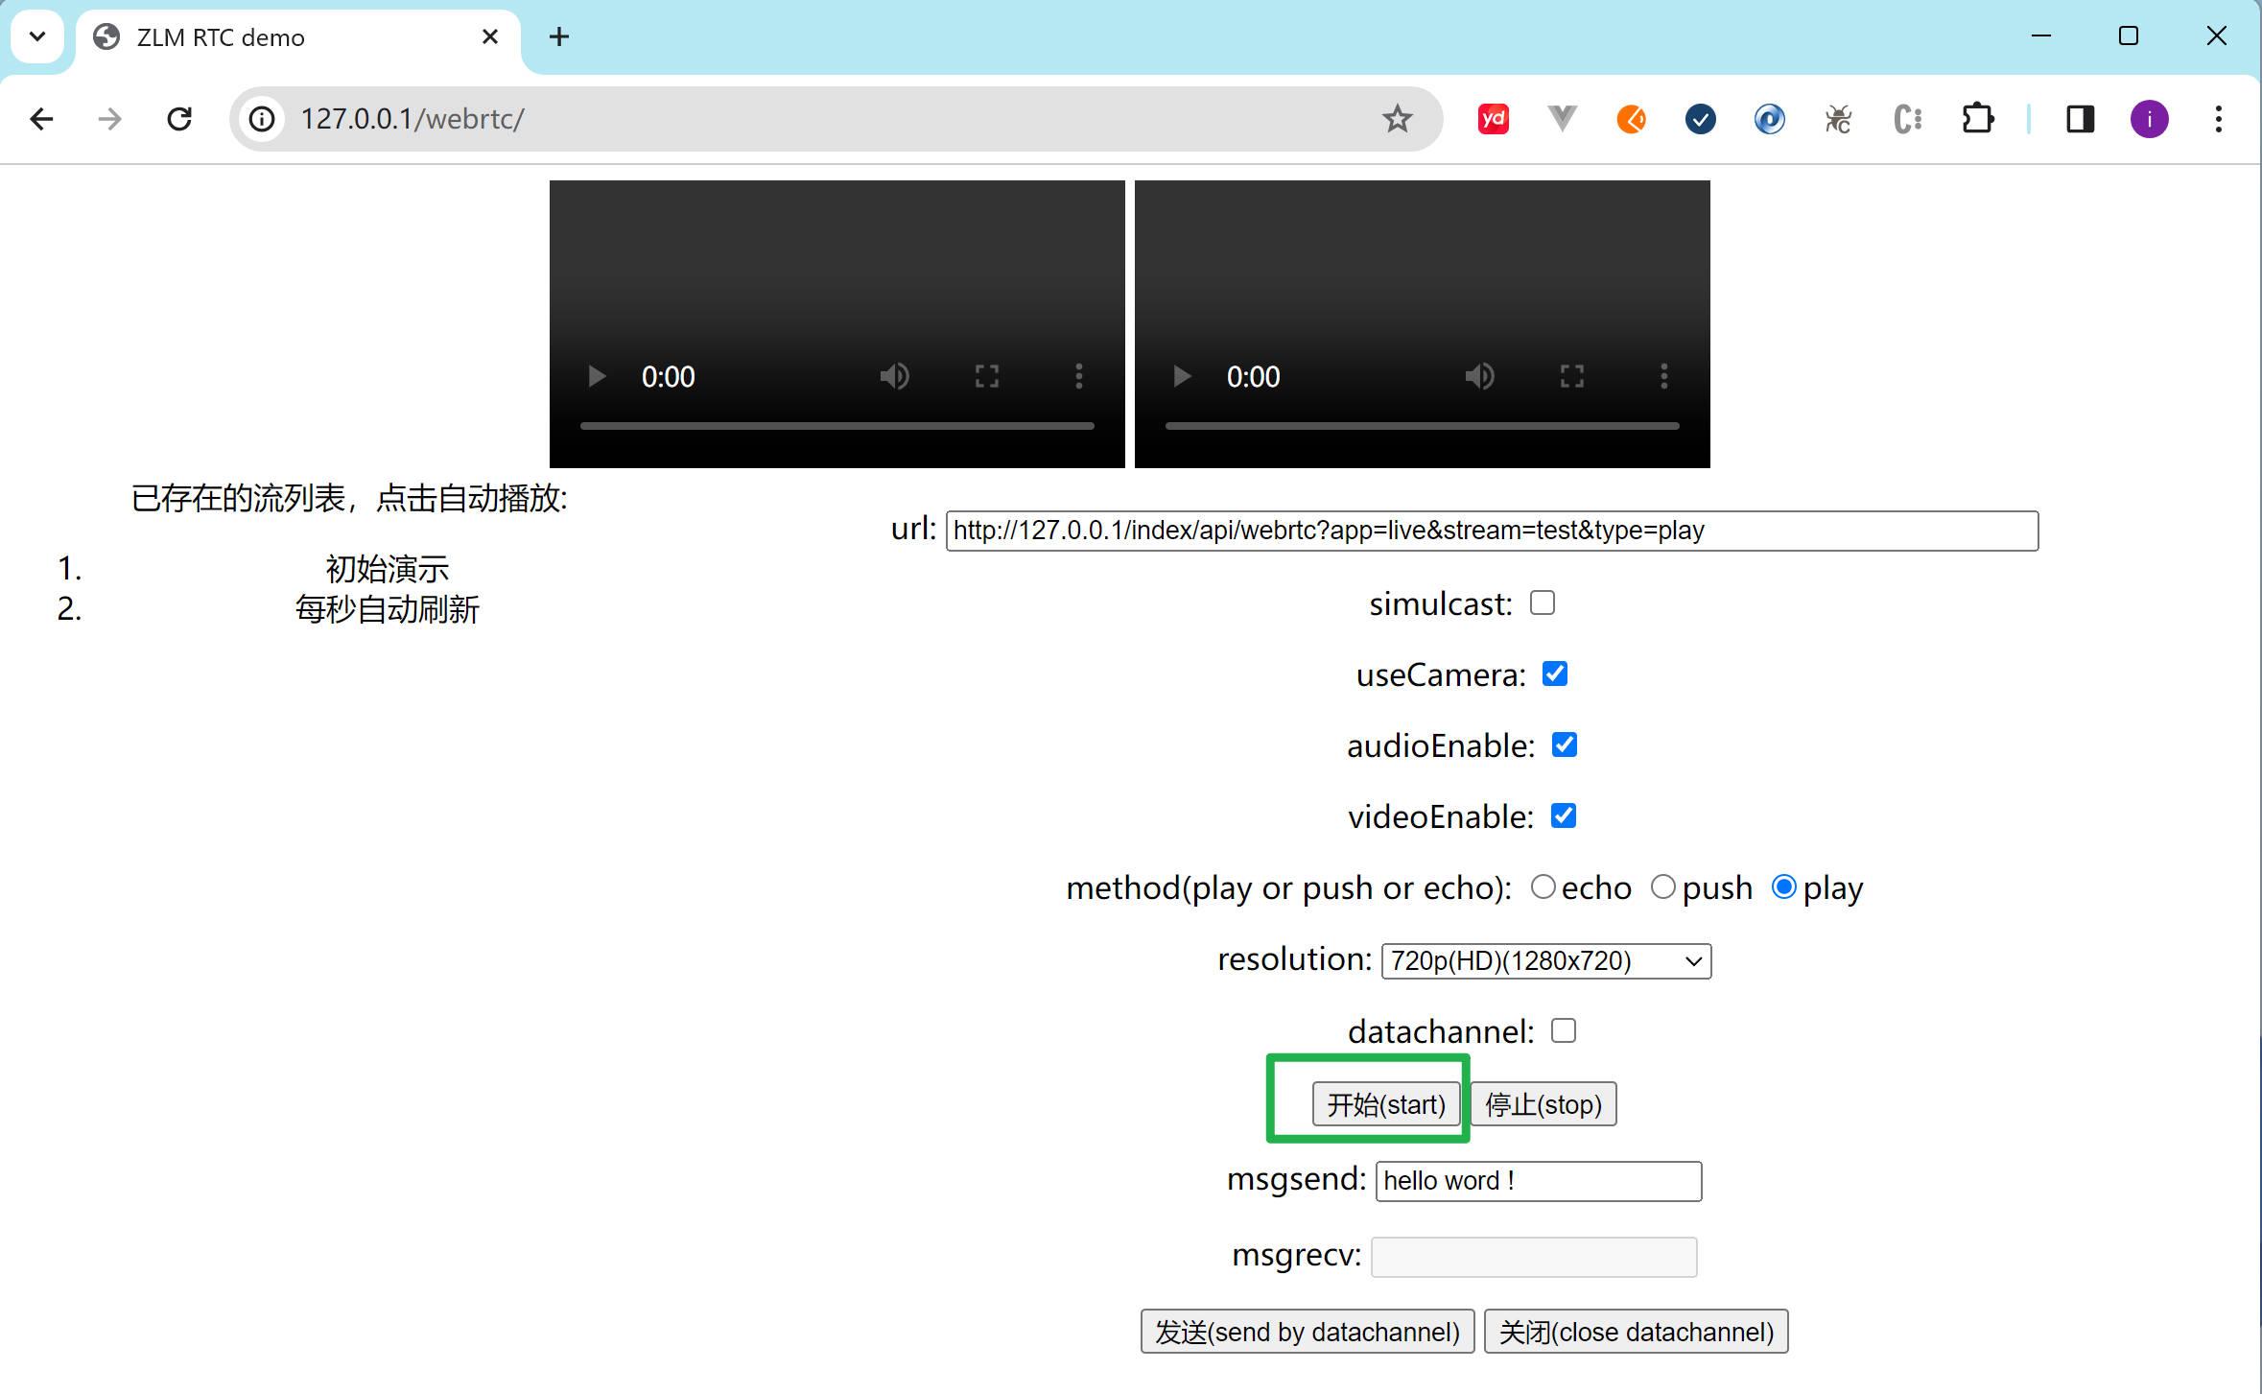Click the msgrecv text field
Viewport: 2262px width, 1394px height.
[1533, 1257]
